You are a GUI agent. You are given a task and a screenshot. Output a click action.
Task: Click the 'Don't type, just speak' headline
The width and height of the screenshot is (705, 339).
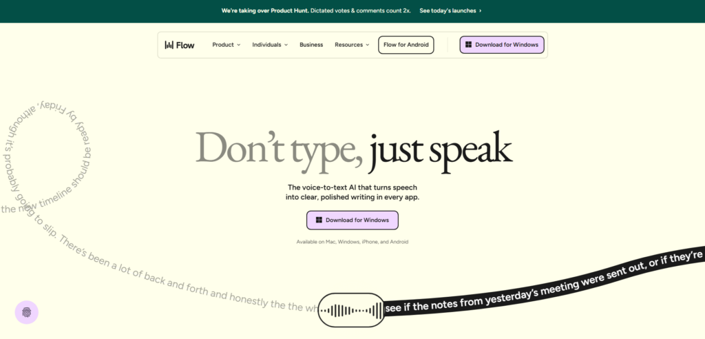354,152
